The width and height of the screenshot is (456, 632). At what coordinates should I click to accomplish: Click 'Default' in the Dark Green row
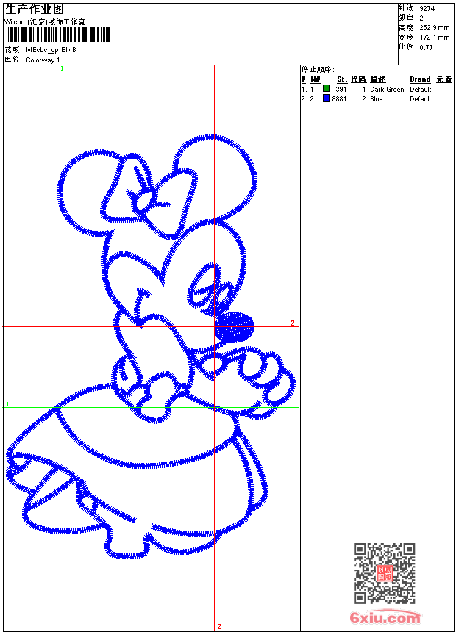coord(420,90)
